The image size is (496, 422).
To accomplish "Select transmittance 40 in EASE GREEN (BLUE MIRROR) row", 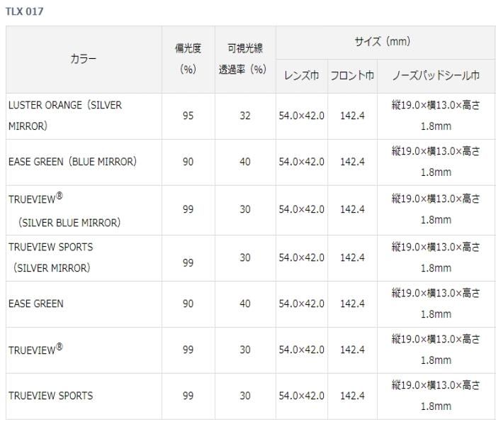I will click(x=244, y=162).
